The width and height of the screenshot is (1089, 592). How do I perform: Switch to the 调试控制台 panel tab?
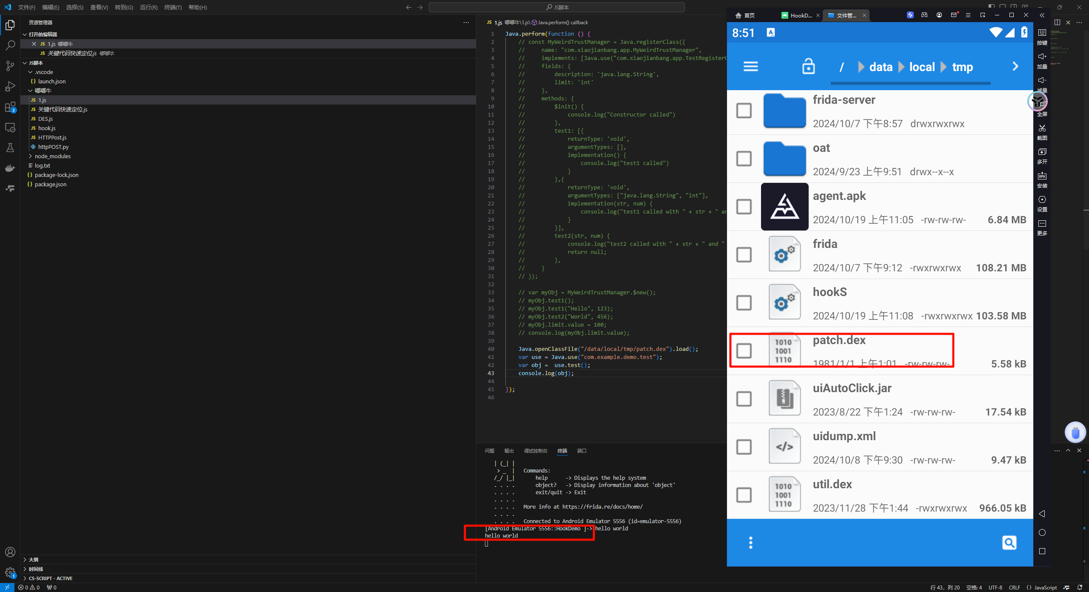(x=535, y=451)
